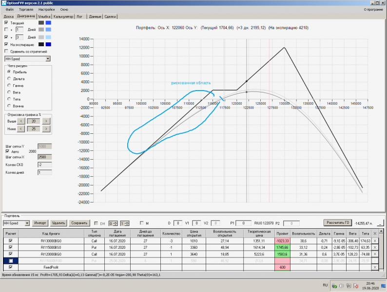Pick the dark gray 'Текущий' color swatch

click(x=41, y=23)
